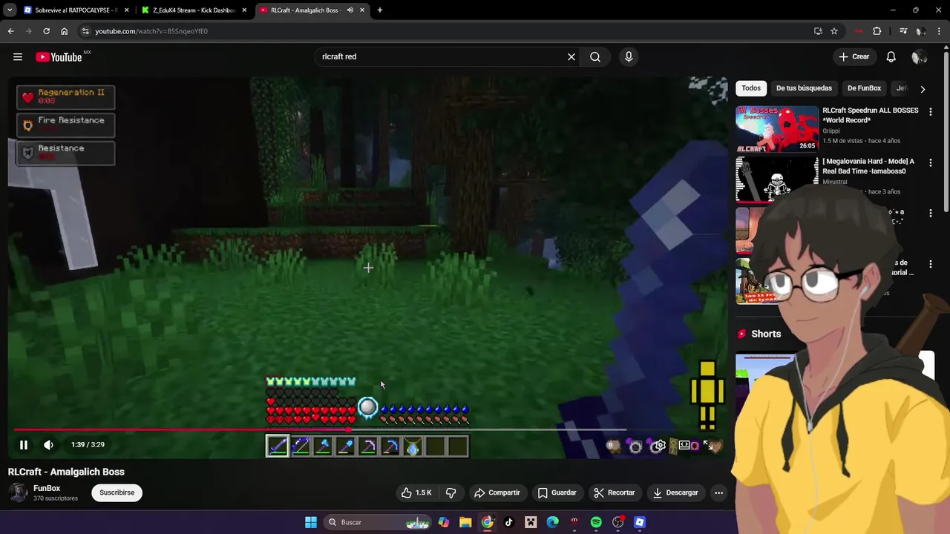The height and width of the screenshot is (534, 950).
Task: Switch to theater mode
Action: point(684,445)
